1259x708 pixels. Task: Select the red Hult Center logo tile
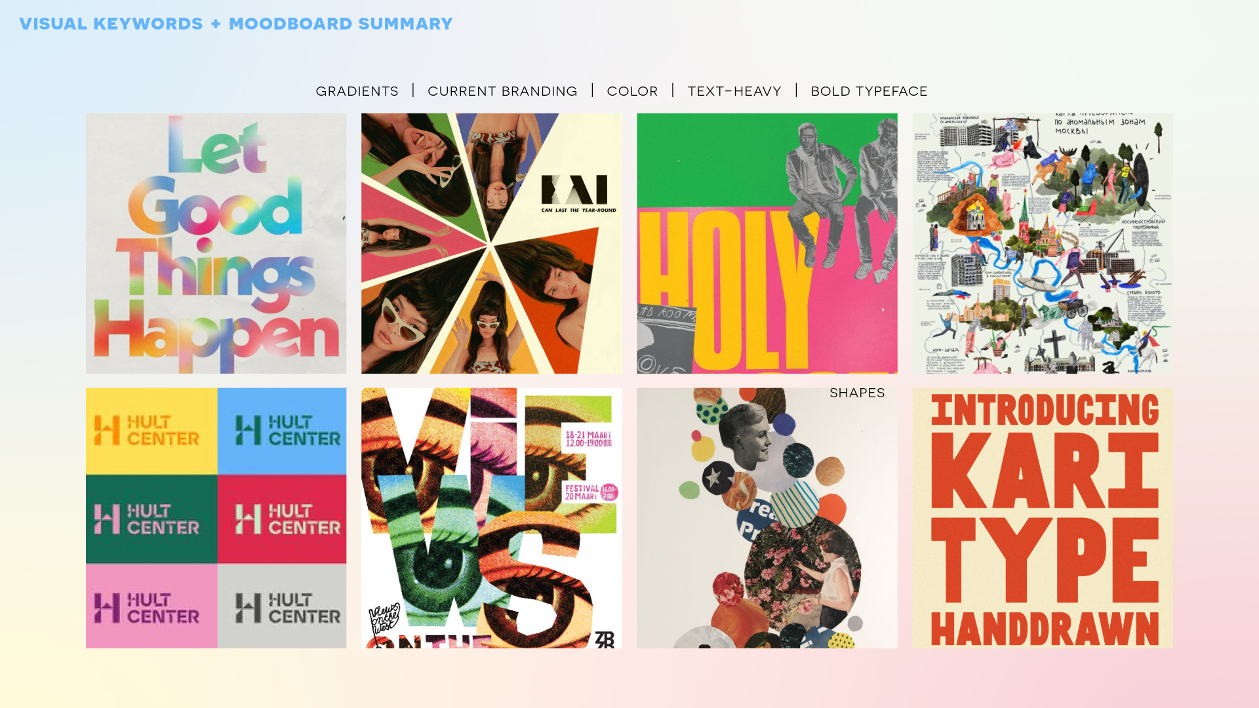282,519
